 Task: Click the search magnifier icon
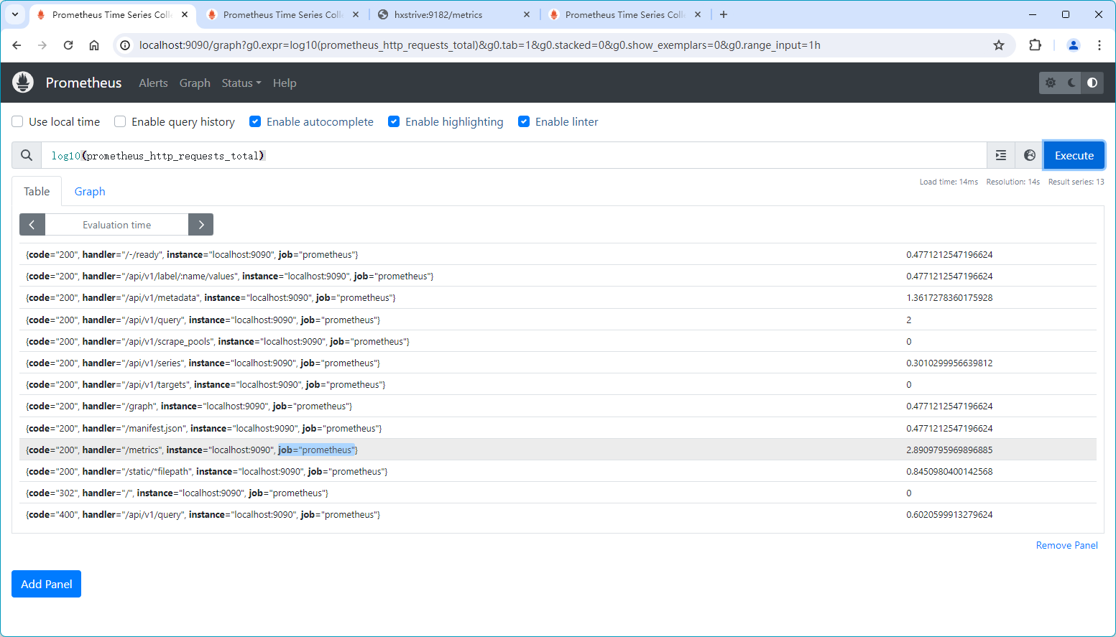click(27, 155)
